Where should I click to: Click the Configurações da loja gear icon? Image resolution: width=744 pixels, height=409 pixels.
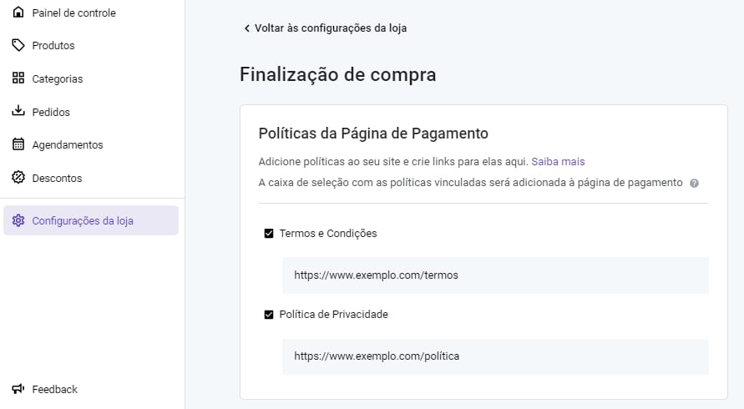pyautogui.click(x=18, y=221)
